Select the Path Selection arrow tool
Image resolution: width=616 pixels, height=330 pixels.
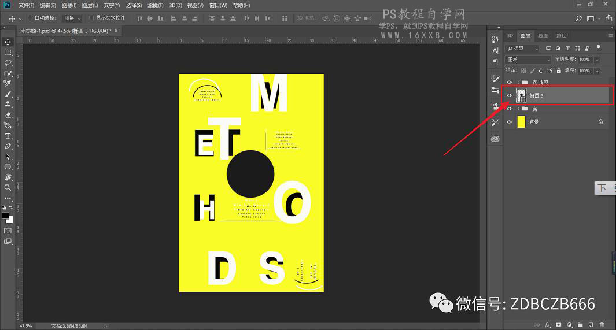(x=8, y=156)
